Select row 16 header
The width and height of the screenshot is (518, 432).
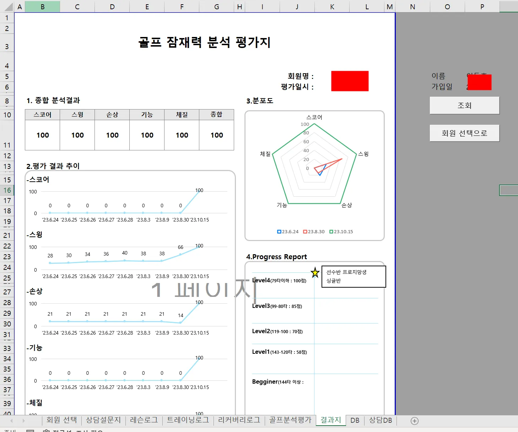7,190
